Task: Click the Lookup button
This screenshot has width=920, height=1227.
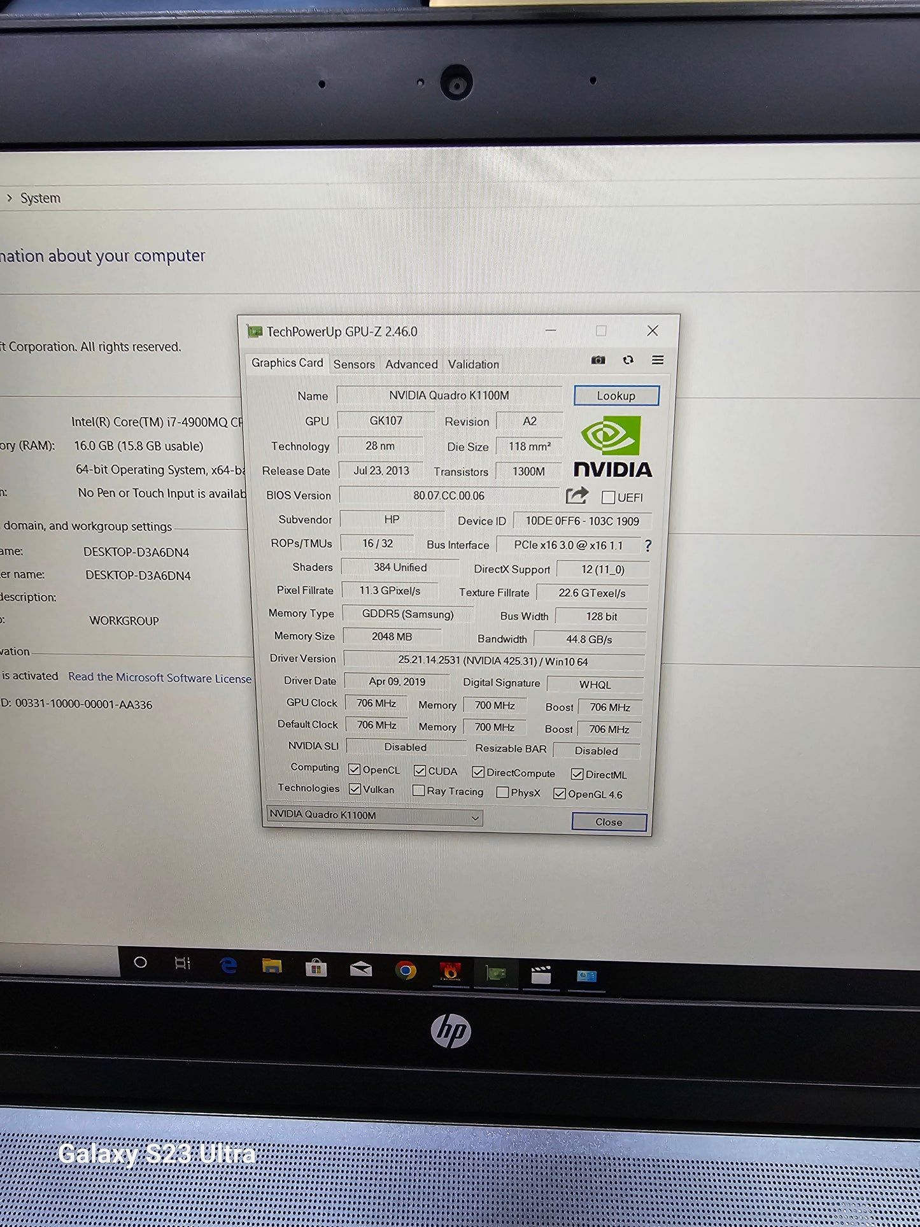Action: point(616,395)
